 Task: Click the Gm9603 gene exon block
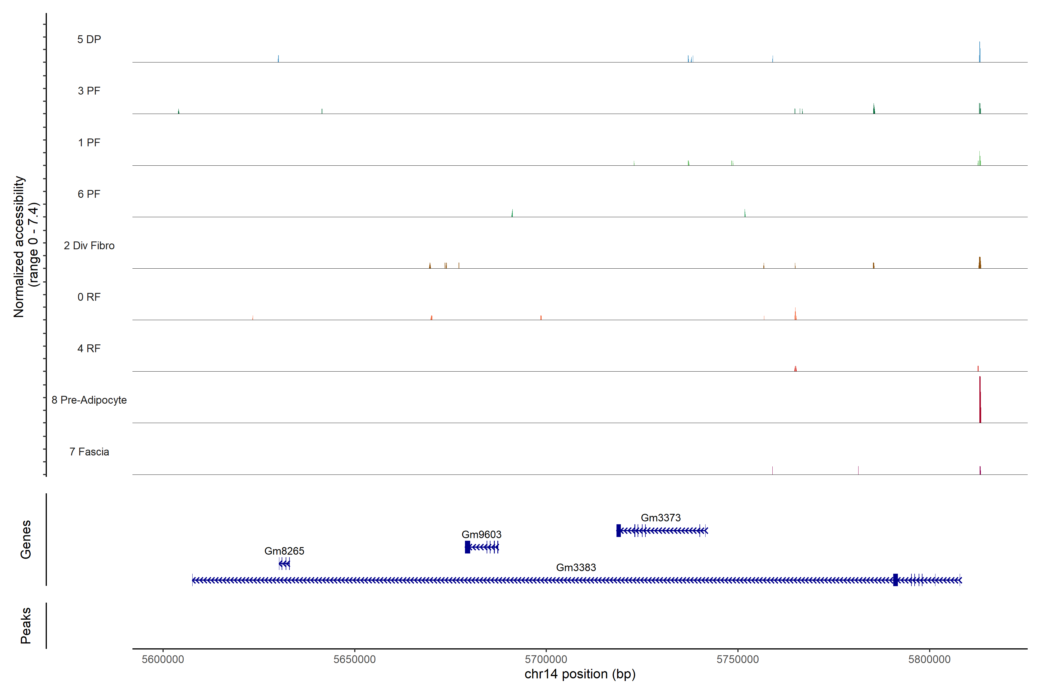[x=467, y=547]
